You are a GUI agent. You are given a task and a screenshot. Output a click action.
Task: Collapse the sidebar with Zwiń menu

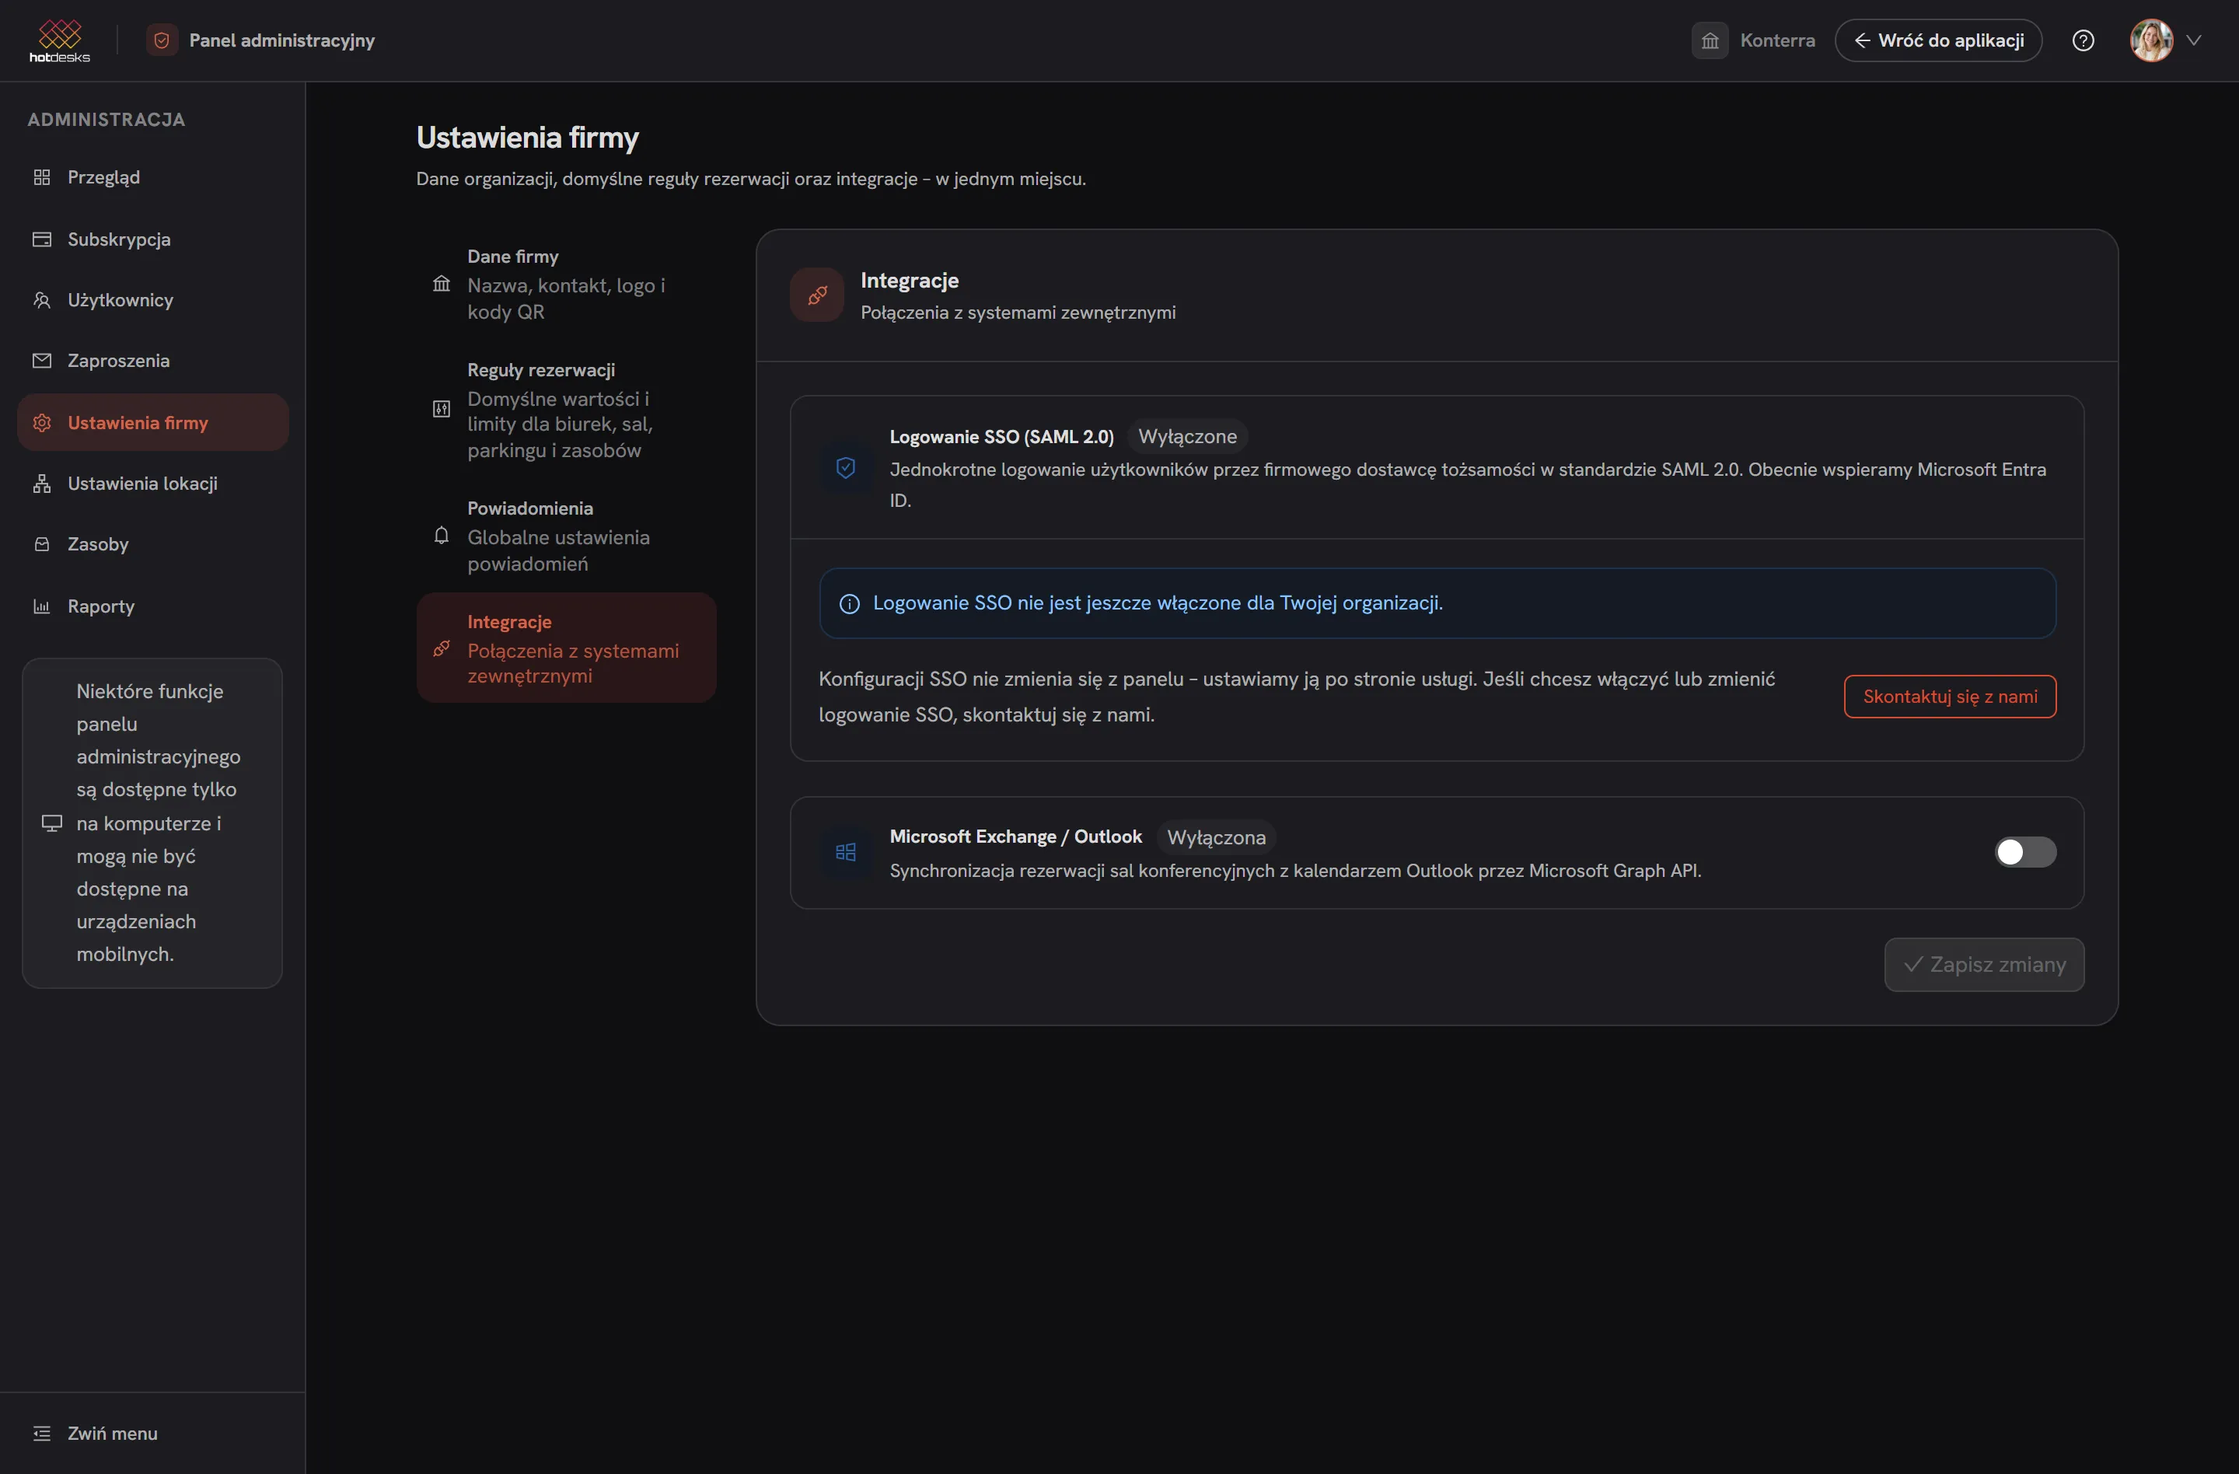click(152, 1433)
